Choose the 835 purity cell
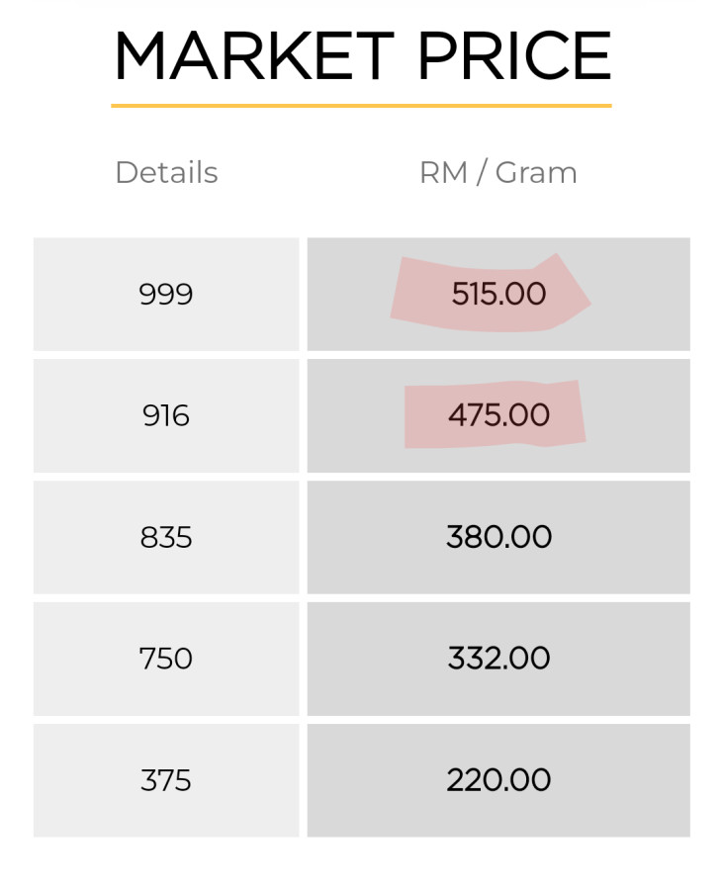723x890 pixels. 166,538
